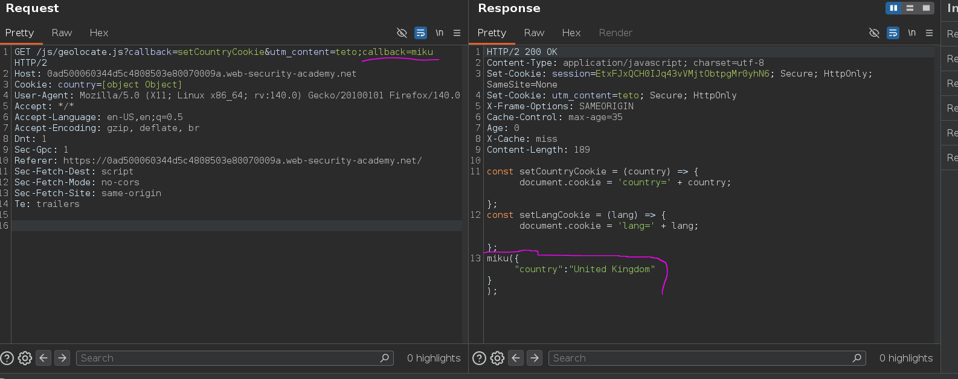Click the Referer header line
The image size is (958, 379).
click(x=218, y=161)
